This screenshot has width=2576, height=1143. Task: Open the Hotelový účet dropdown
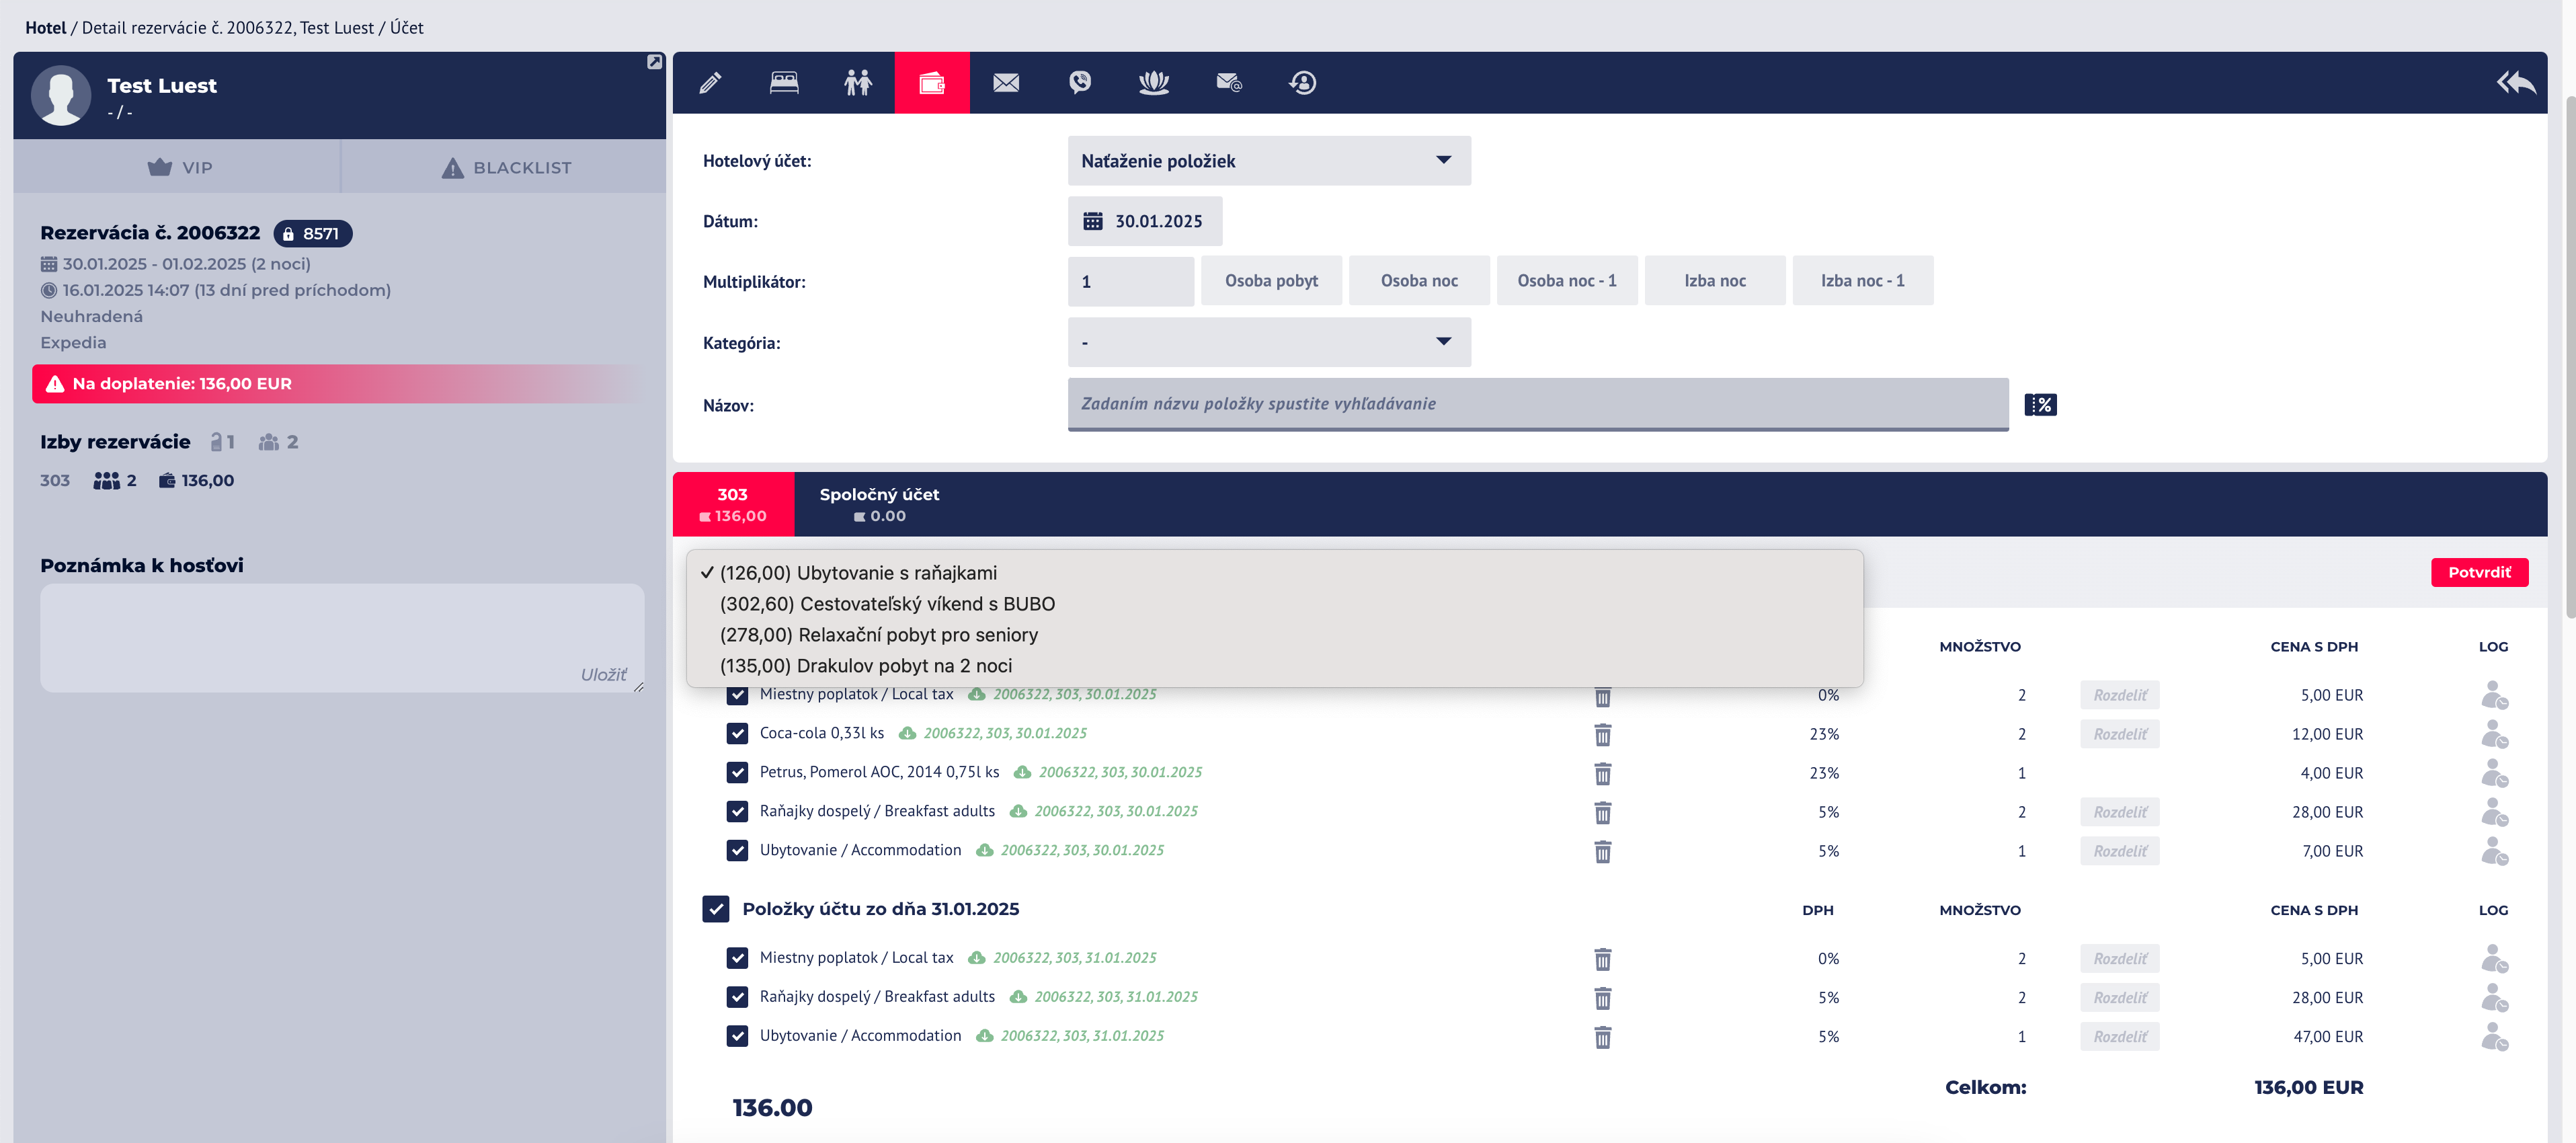click(1268, 161)
